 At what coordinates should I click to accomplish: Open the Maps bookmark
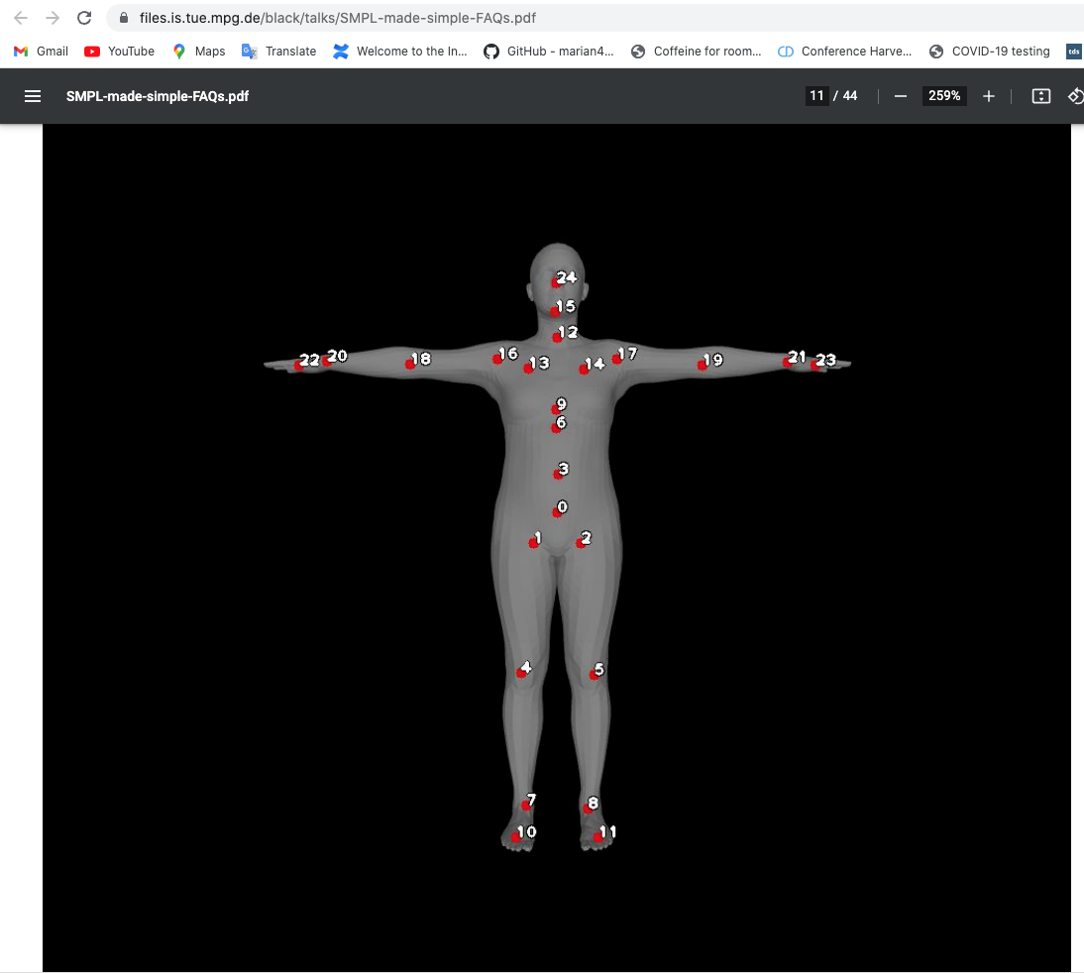click(x=198, y=52)
